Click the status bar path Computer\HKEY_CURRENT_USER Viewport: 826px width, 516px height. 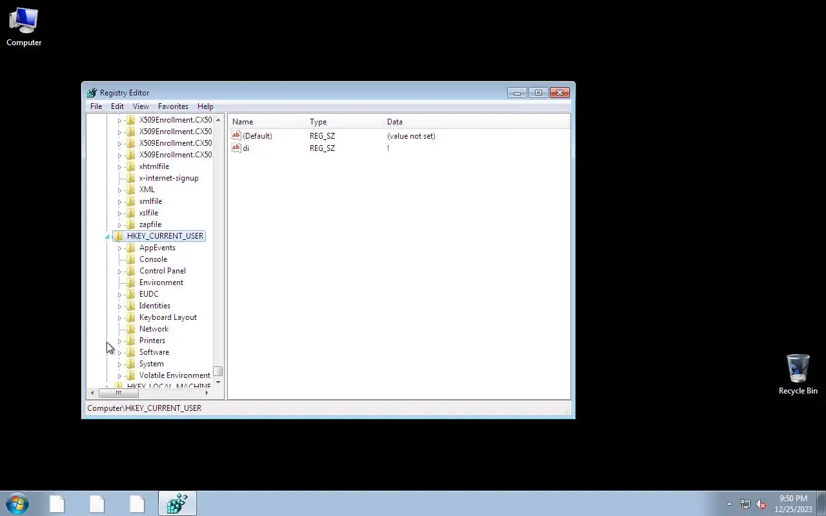[x=145, y=408]
